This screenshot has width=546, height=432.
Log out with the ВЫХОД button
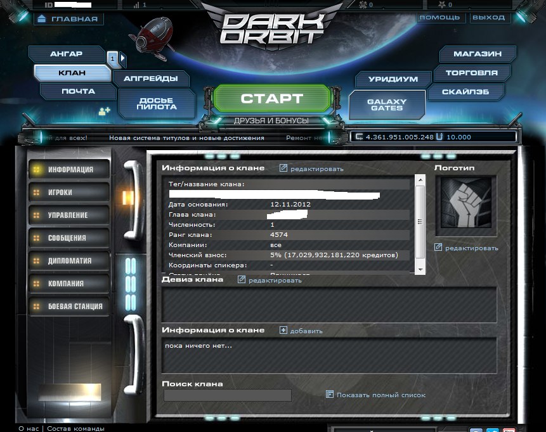click(x=489, y=17)
